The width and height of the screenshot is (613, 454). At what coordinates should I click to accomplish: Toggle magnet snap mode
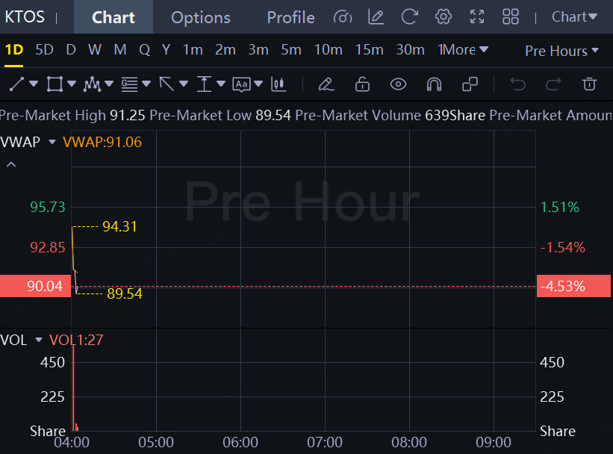click(x=434, y=84)
